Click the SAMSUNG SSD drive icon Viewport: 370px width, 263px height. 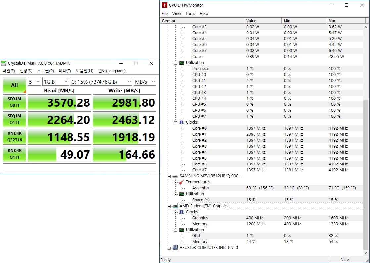175,176
